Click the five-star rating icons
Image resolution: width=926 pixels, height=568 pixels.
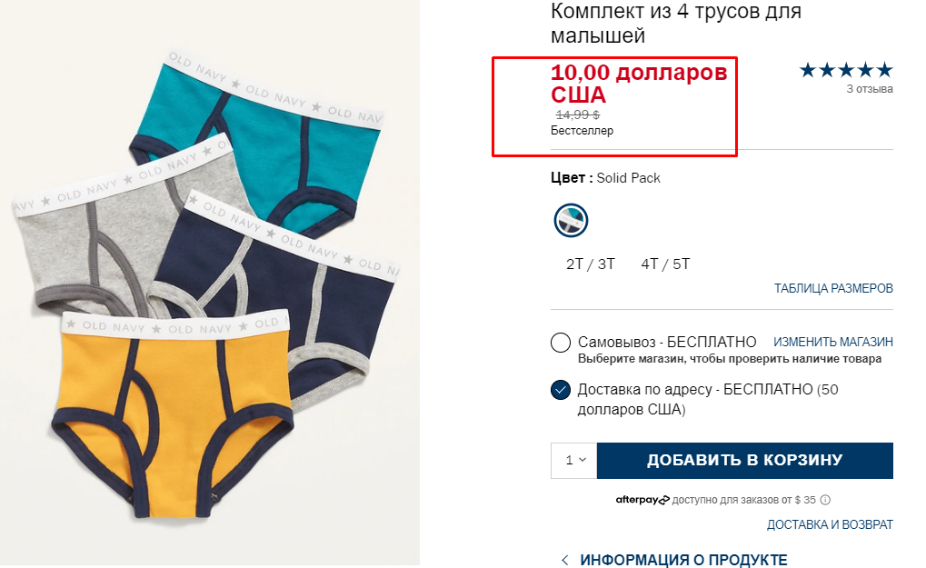click(x=846, y=71)
